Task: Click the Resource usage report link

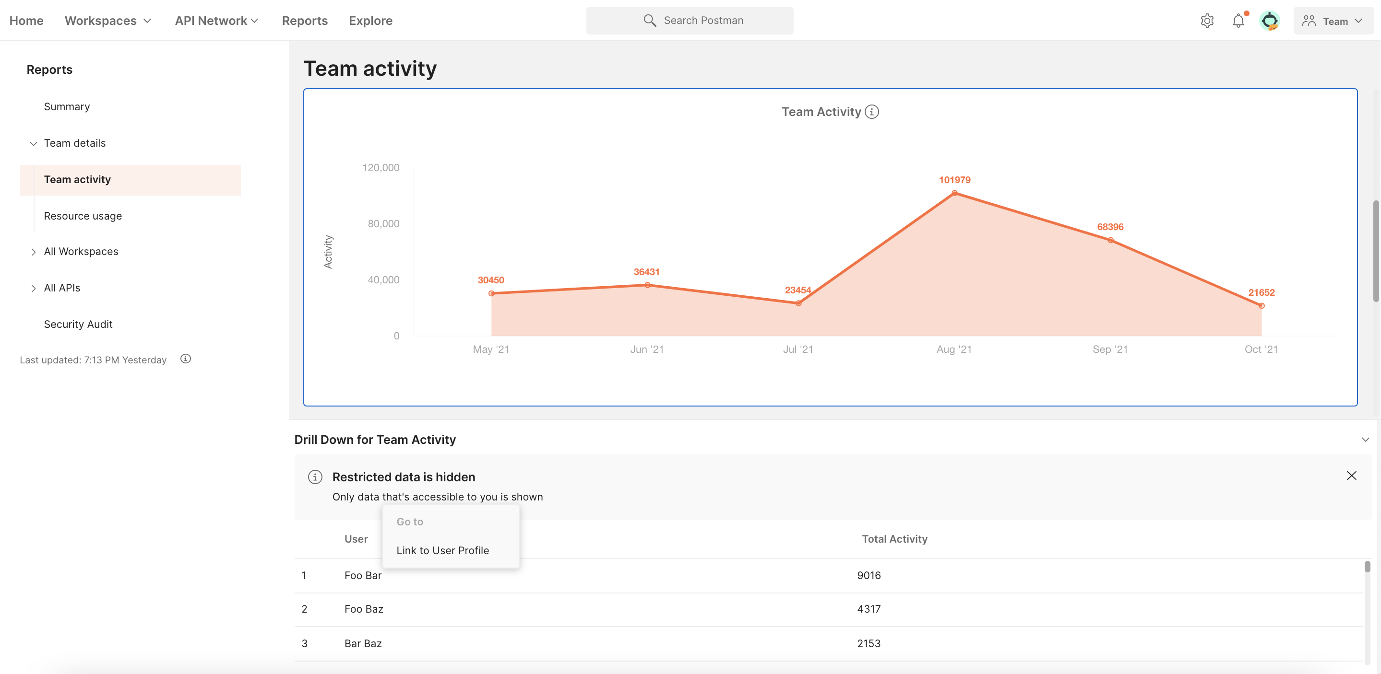Action: (x=82, y=216)
